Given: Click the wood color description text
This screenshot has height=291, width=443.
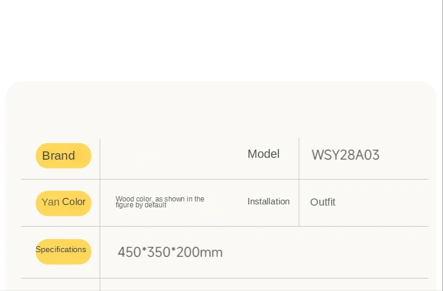Looking at the screenshot, I should click(x=160, y=202).
